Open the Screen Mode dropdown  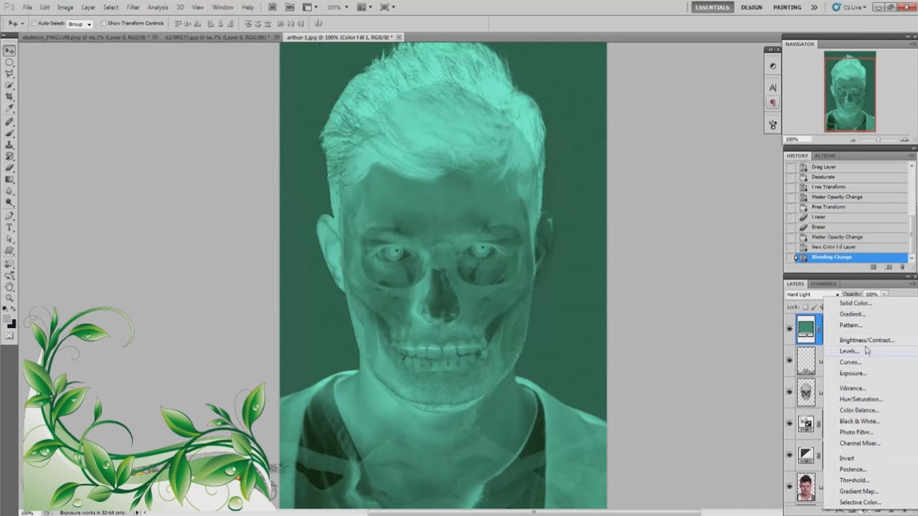387,7
